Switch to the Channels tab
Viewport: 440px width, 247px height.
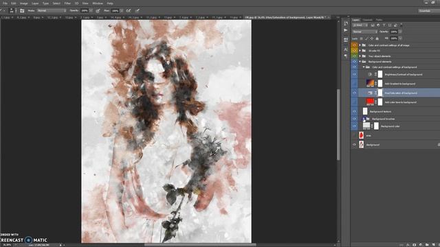[367, 20]
